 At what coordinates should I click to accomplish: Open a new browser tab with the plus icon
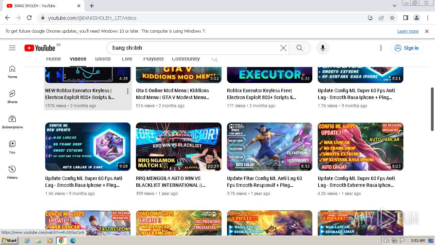click(92, 6)
